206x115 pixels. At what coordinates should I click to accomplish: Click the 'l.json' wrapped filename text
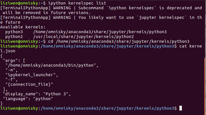8,51
